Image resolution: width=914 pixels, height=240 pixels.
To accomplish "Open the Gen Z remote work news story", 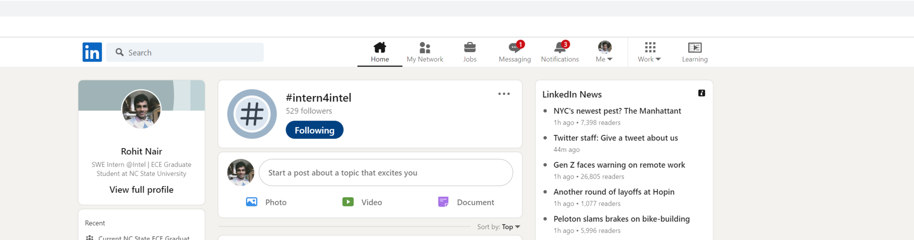I will pos(619,165).
